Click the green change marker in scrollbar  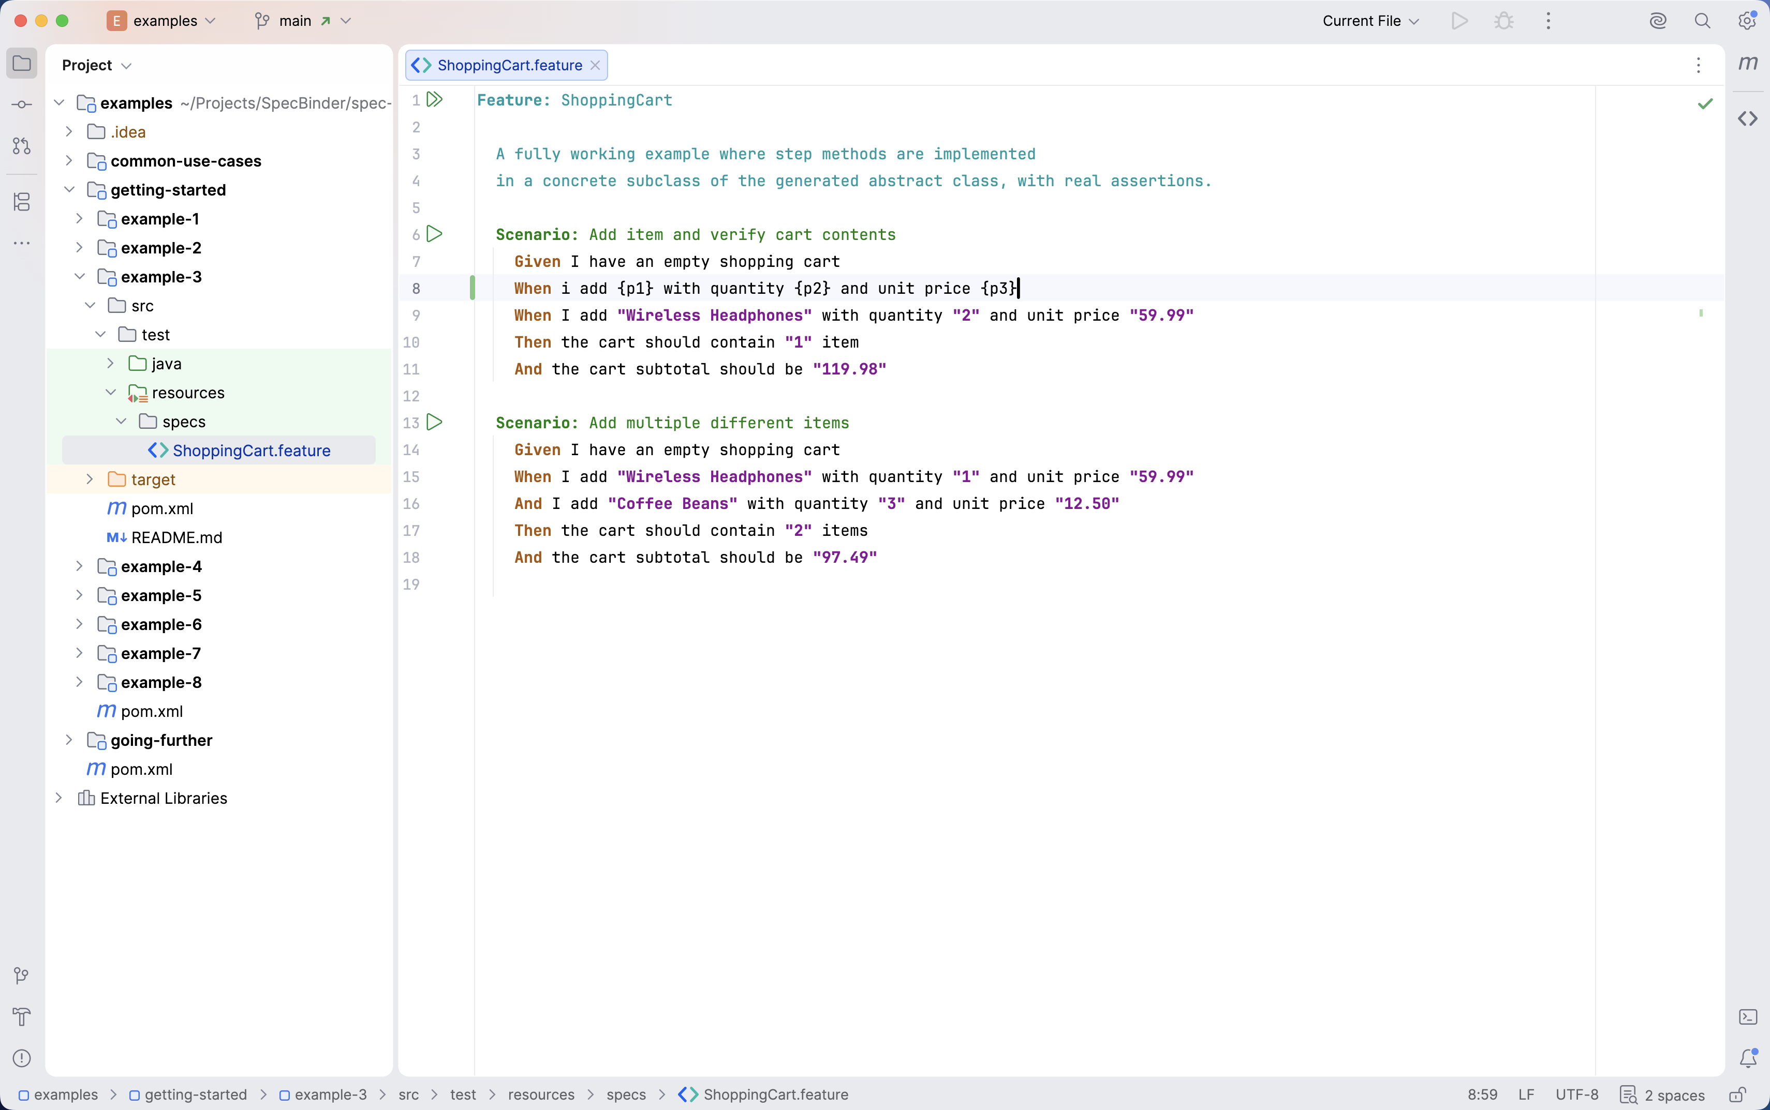click(x=1701, y=313)
